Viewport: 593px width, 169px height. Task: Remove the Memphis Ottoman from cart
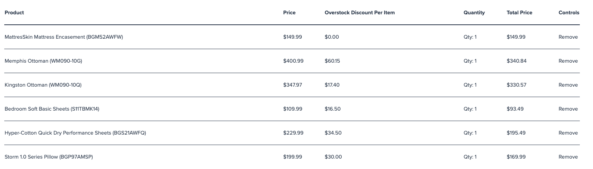coord(568,61)
